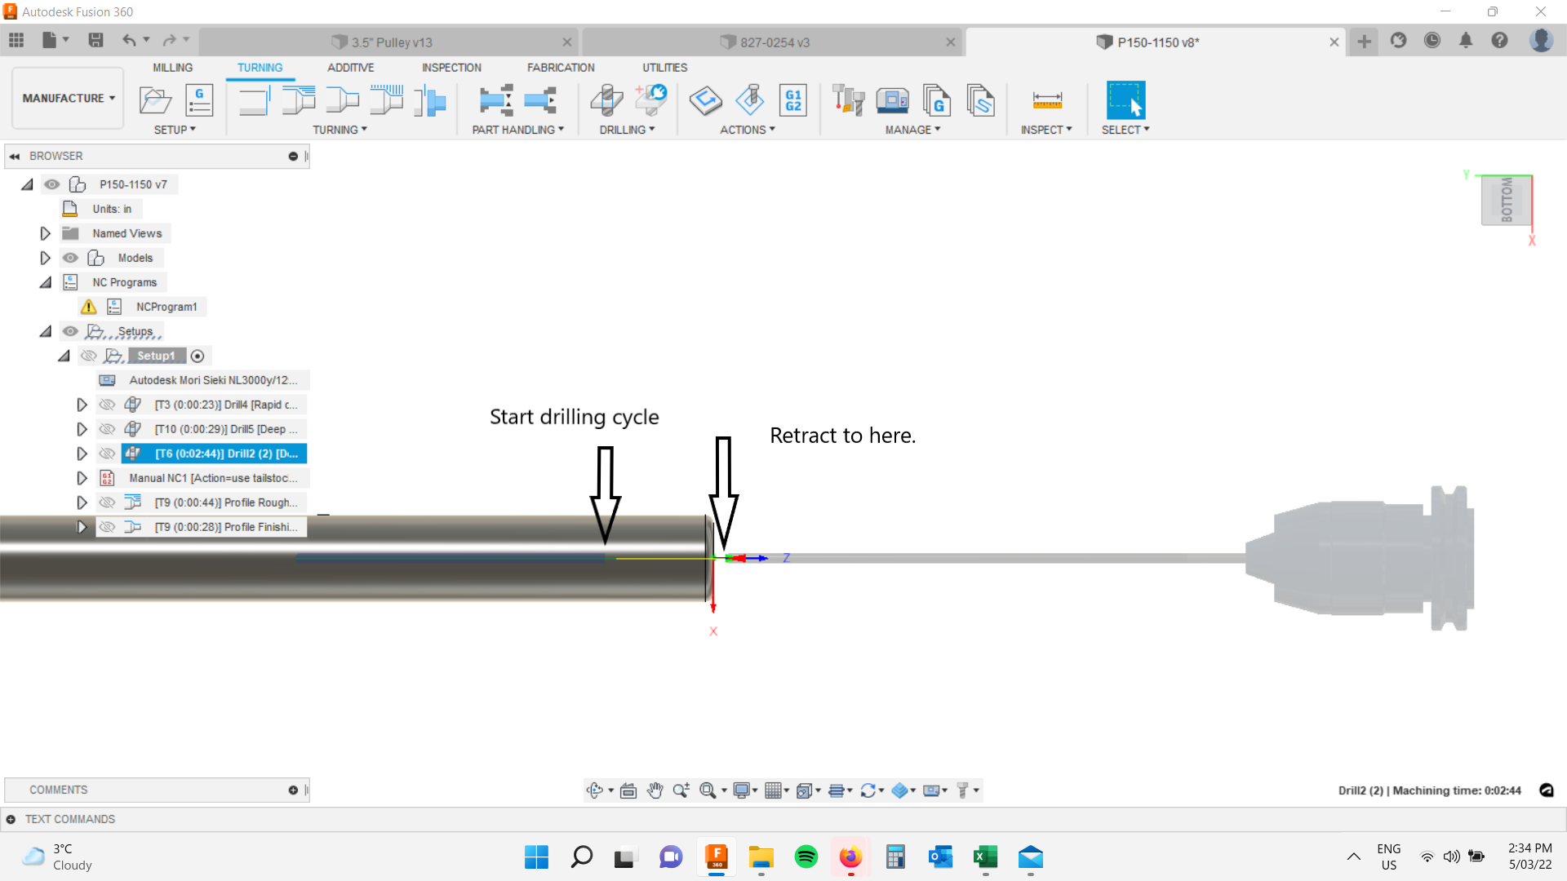Toggle visibility of the Models folder
Screen dimensions: 1567x881
tap(70, 258)
